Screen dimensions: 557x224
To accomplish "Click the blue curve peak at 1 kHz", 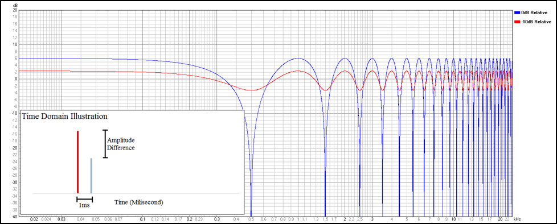I will 298,58.
